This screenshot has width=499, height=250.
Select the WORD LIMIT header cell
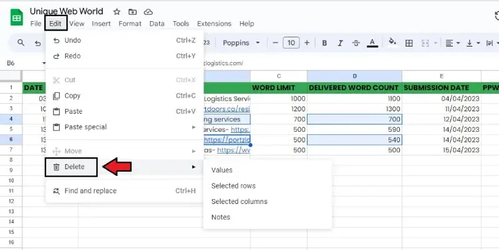coord(279,88)
